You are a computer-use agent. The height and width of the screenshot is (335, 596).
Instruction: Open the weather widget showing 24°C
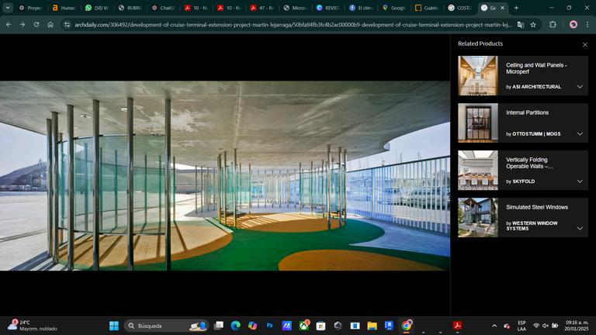(x=33, y=326)
